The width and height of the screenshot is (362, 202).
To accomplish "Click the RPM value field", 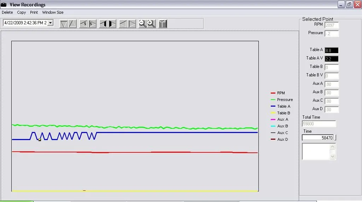I will pyautogui.click(x=332, y=25).
